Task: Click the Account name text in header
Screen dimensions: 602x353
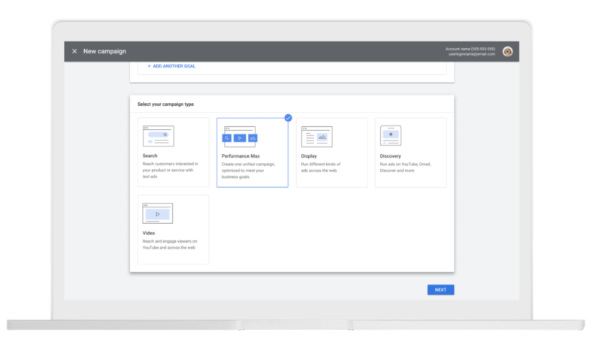Action: (x=470, y=49)
